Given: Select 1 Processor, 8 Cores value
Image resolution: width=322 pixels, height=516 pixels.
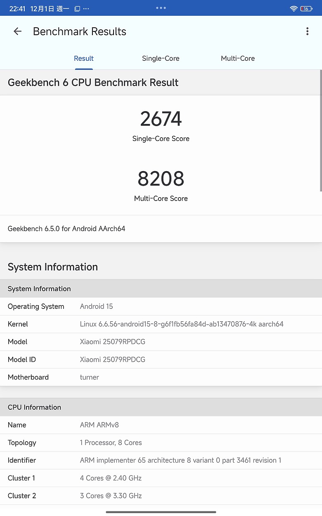Looking at the screenshot, I should point(111,443).
